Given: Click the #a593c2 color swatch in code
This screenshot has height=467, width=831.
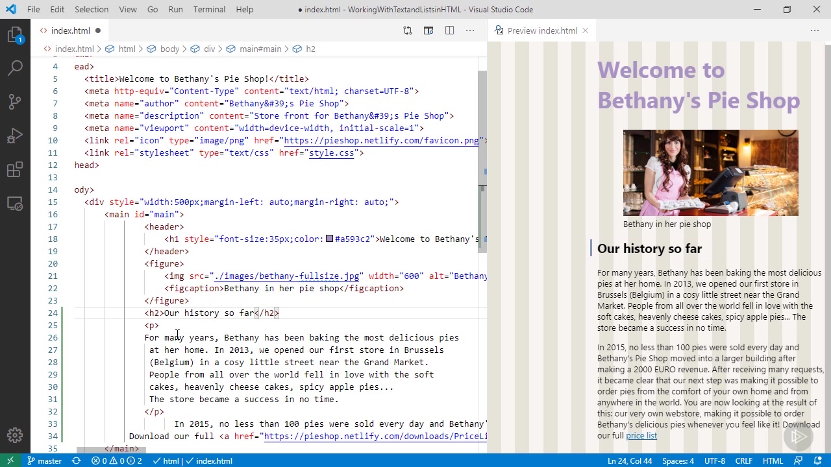Looking at the screenshot, I should pos(330,239).
